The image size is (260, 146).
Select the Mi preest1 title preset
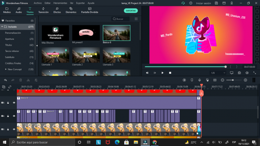(86, 33)
